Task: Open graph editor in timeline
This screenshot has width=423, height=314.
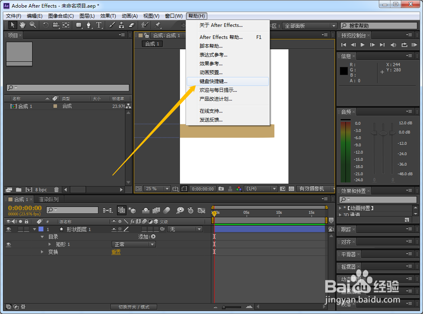Action: point(202,210)
